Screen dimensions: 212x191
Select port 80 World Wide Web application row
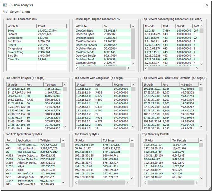pos(33,145)
